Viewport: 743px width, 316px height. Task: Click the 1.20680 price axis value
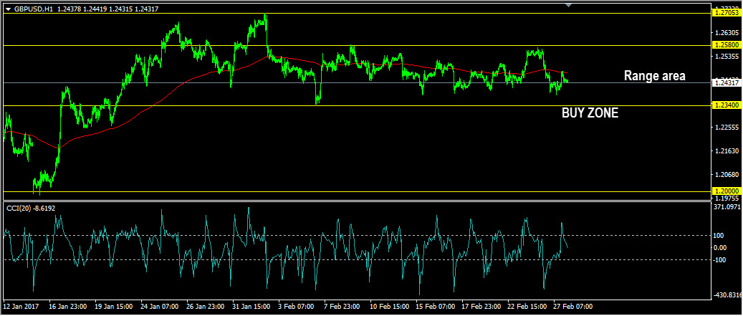(728, 175)
